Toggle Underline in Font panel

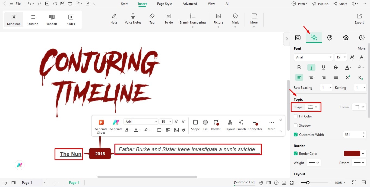(324, 67)
